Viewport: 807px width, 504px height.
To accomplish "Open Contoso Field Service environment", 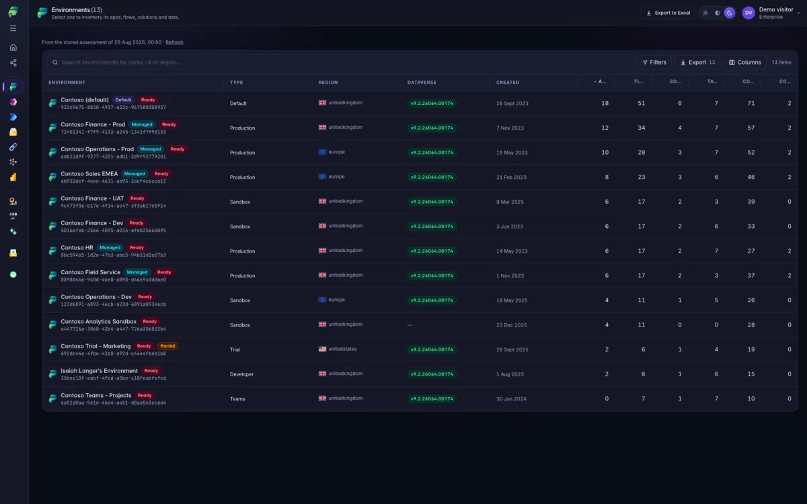I will click(90, 272).
